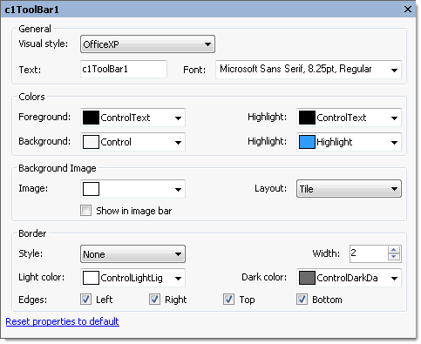Click the 'Visual style:' label
Image resolution: width=421 pixels, height=344 pixels.
44,44
